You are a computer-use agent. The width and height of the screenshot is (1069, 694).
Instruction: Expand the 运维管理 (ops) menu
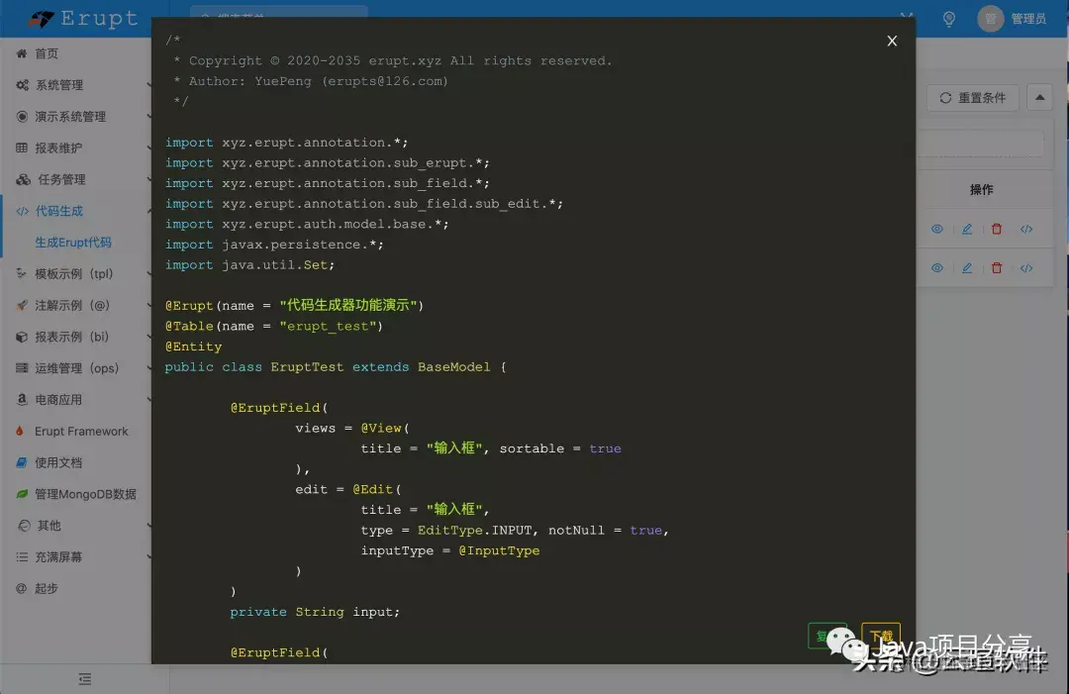tap(75, 368)
